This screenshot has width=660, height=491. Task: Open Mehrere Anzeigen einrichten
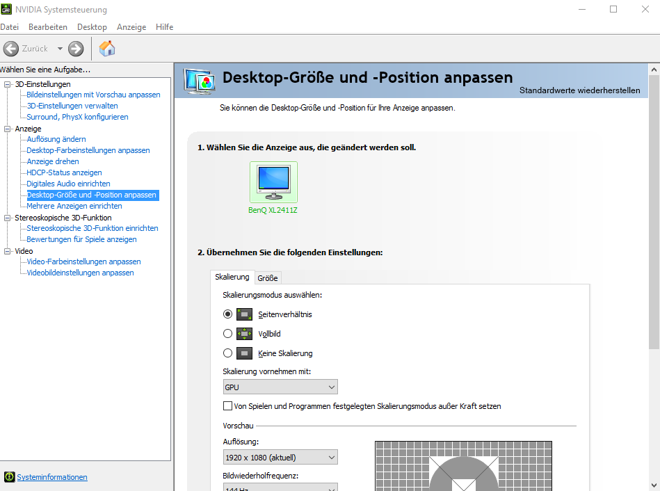point(74,206)
